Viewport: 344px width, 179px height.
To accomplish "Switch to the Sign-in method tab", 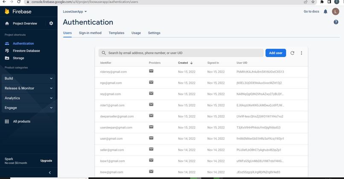I will [90, 33].
